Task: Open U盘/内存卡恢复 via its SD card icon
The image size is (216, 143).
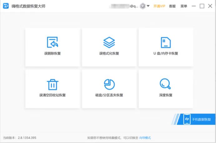Action: coord(165,42)
